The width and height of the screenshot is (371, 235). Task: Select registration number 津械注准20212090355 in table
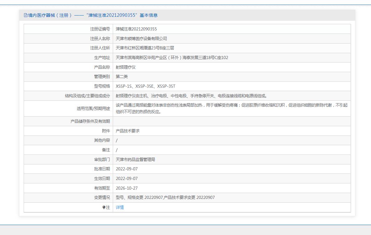pos(136,29)
